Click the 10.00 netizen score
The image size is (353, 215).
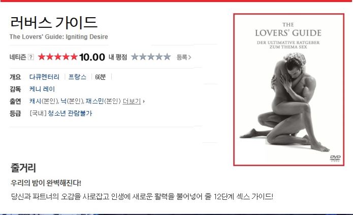92,57
